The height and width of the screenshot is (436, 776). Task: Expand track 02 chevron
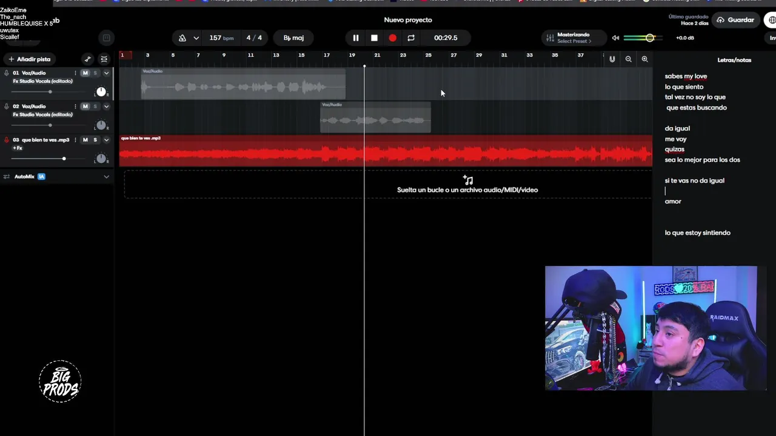click(107, 107)
